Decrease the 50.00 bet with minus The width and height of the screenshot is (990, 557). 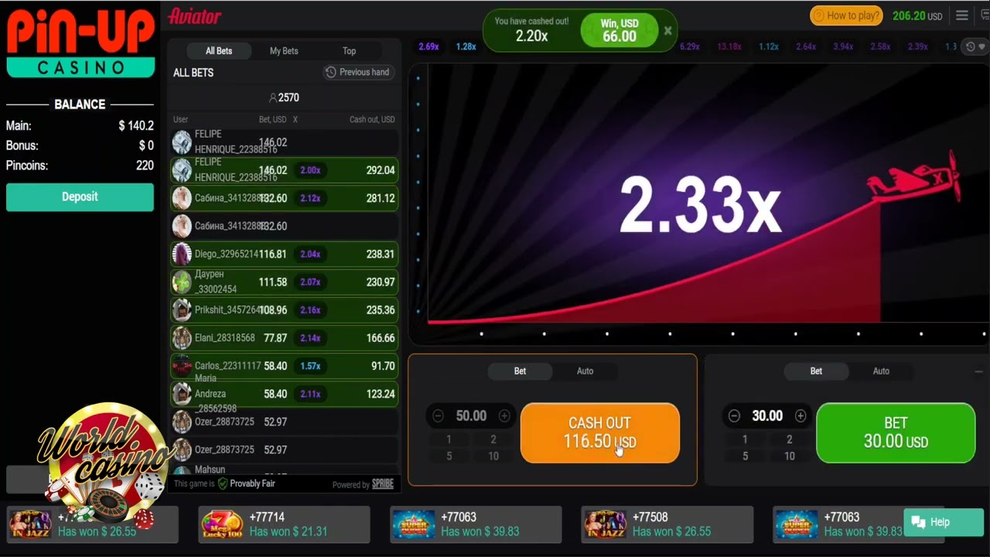coord(439,416)
